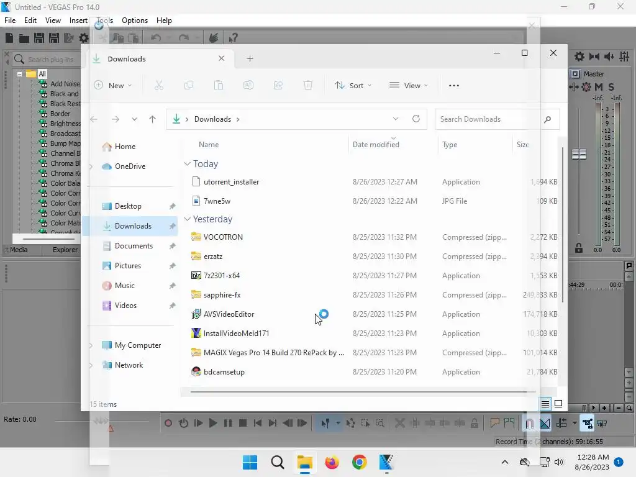Click Play in VEGAS transport bar
This screenshot has height=477, width=636.
213,424
